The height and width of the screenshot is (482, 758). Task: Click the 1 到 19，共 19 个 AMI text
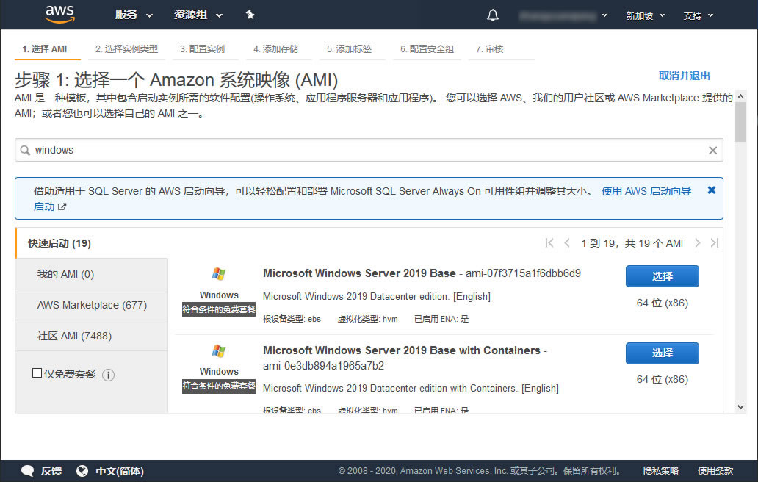tap(632, 243)
